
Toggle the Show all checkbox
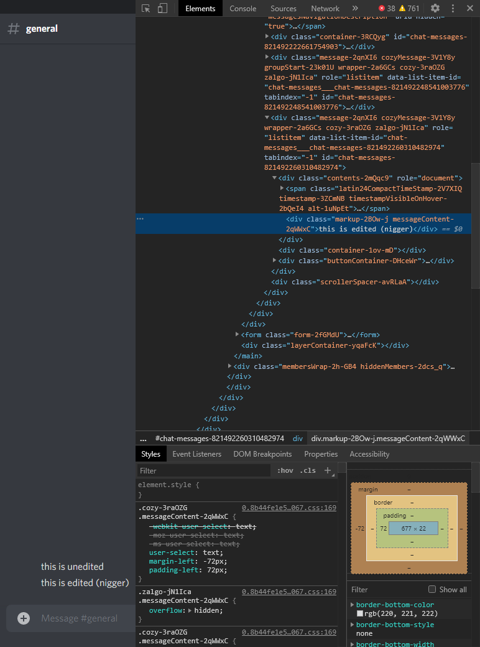[x=432, y=589]
